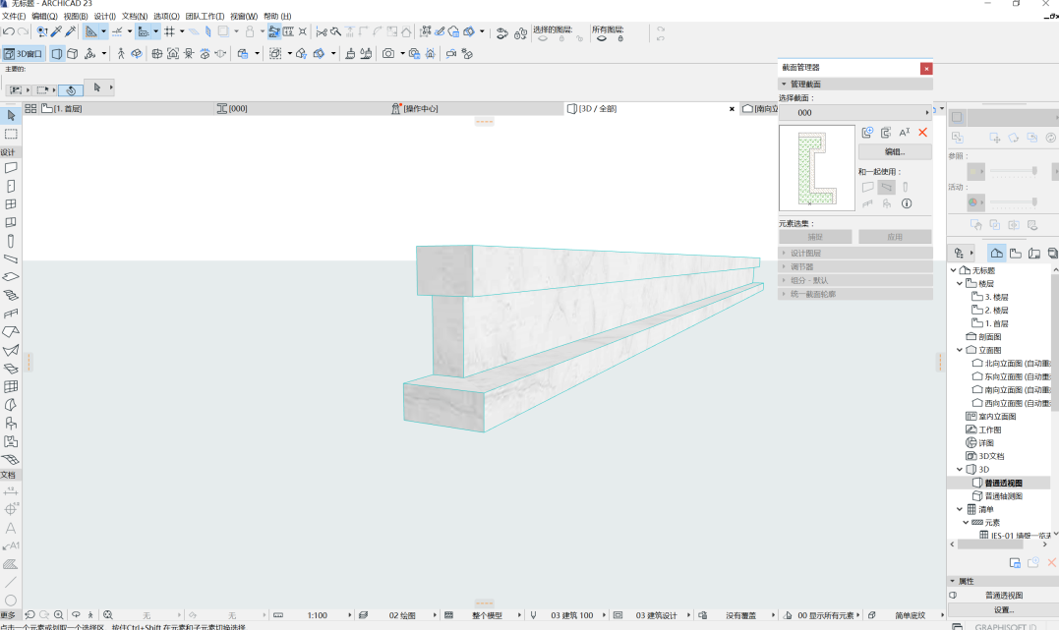The height and width of the screenshot is (630, 1059).
Task: Select the Inject Parameters syringe icon
Action: [x=70, y=31]
